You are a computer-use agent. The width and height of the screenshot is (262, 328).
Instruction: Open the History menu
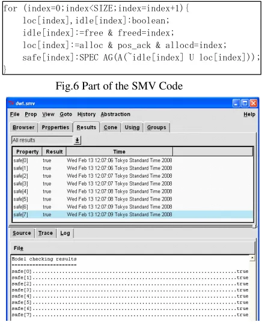[x=87, y=114]
